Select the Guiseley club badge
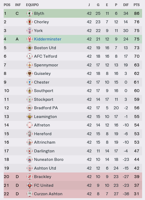The image size is (145, 200). 29,74
